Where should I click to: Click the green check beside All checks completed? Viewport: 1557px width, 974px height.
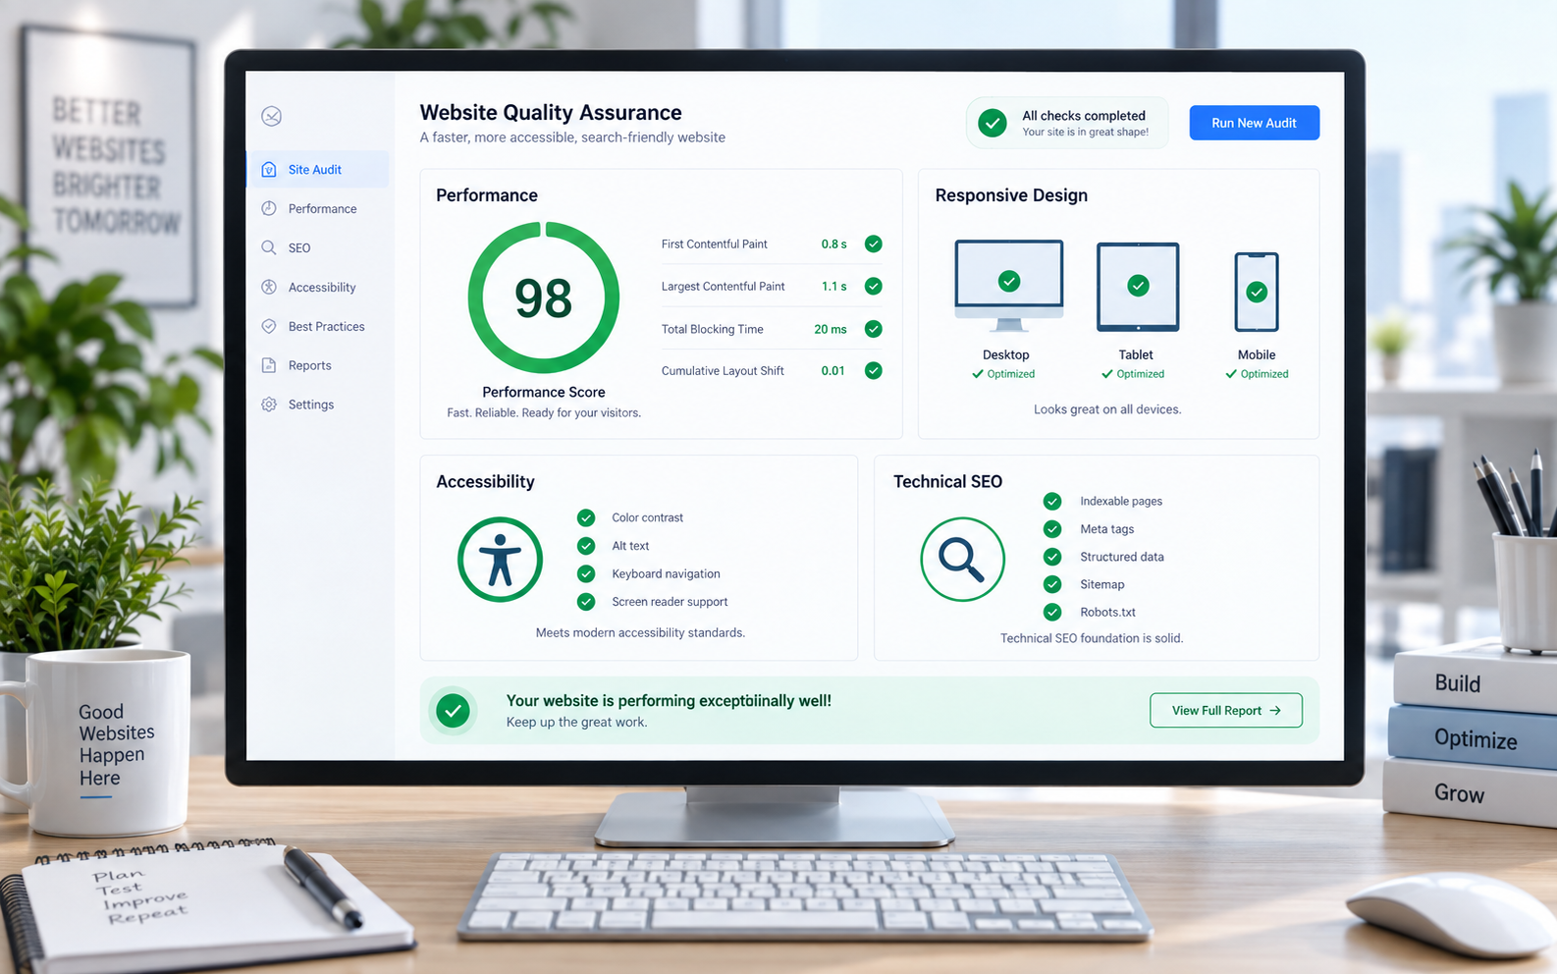coord(993,123)
